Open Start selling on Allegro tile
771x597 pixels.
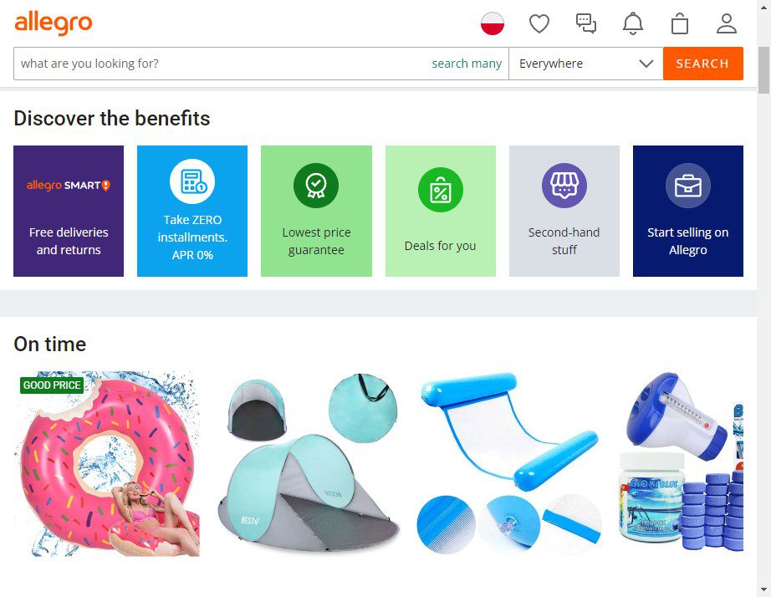(x=688, y=211)
